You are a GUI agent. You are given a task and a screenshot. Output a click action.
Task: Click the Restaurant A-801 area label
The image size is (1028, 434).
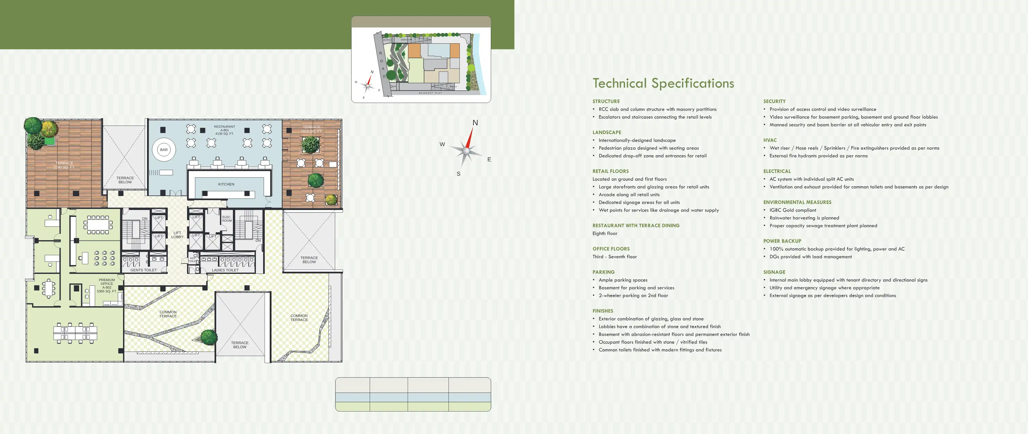(224, 130)
